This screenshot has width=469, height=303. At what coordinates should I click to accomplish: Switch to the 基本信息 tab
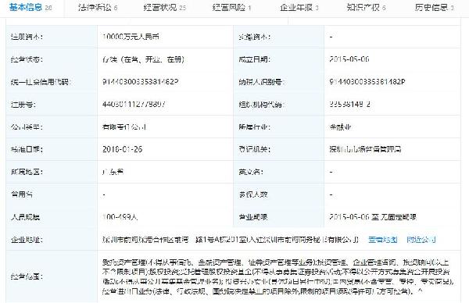30,8
